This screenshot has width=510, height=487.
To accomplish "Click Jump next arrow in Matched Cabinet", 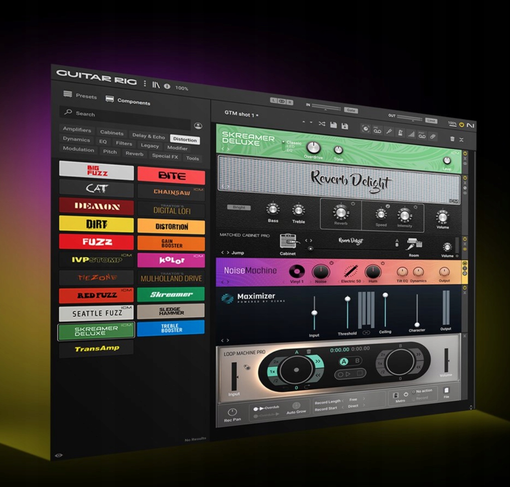I will tap(228, 252).
